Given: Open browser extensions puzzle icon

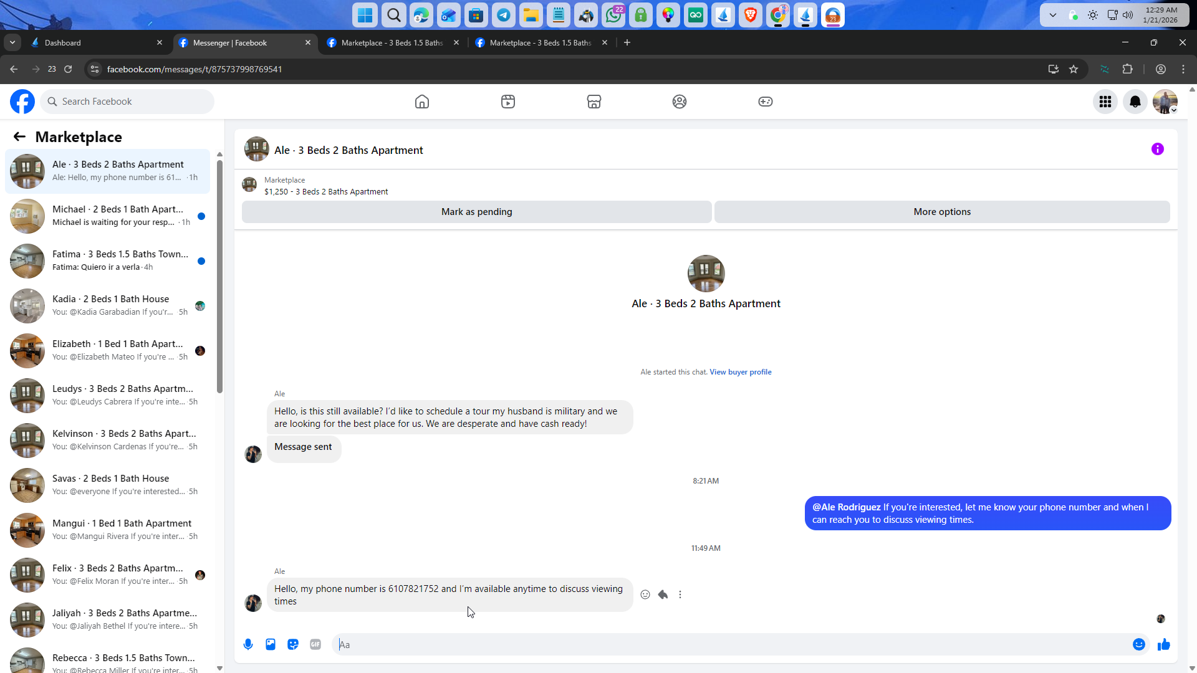Looking at the screenshot, I should pos(1128,69).
